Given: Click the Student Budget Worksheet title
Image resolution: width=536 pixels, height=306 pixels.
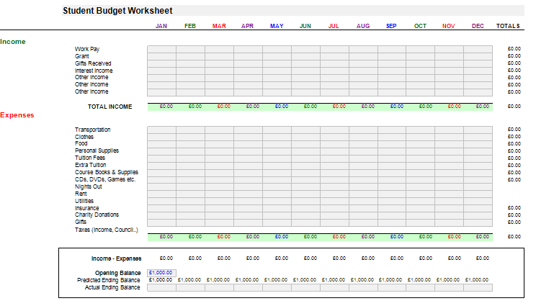Looking at the screenshot, I should (117, 11).
